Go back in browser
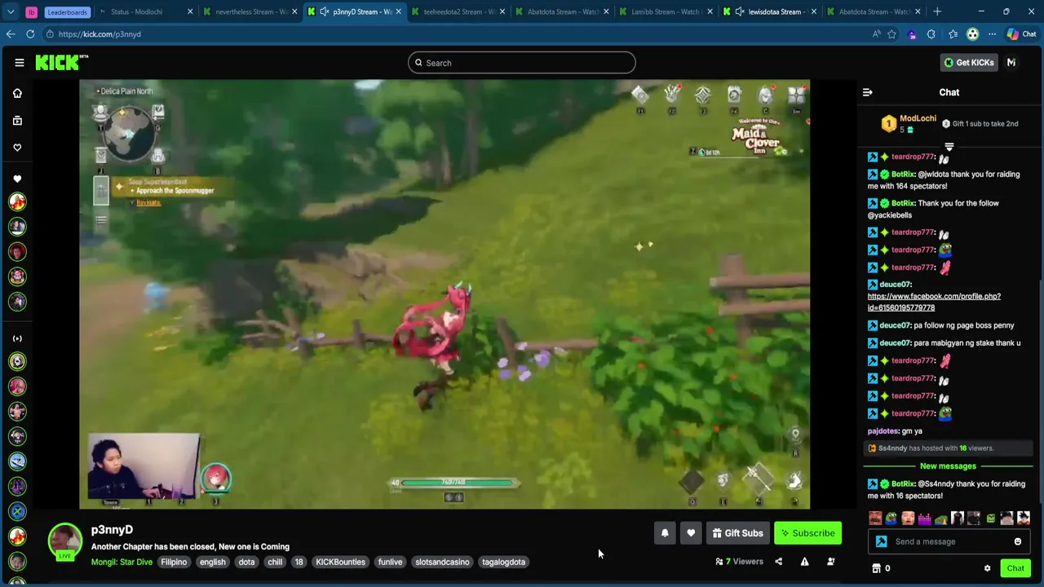 (11, 34)
